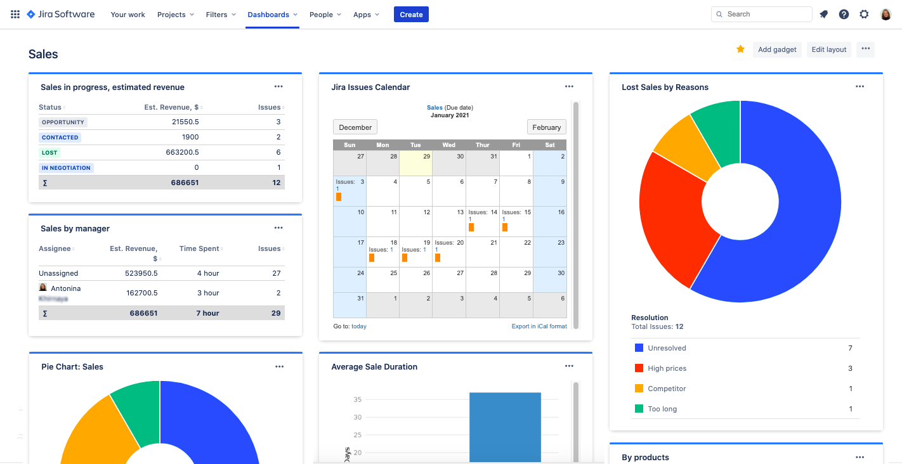Open the Apps dropdown menu
Screen dimensions: 902x464
pyautogui.click(x=366, y=15)
